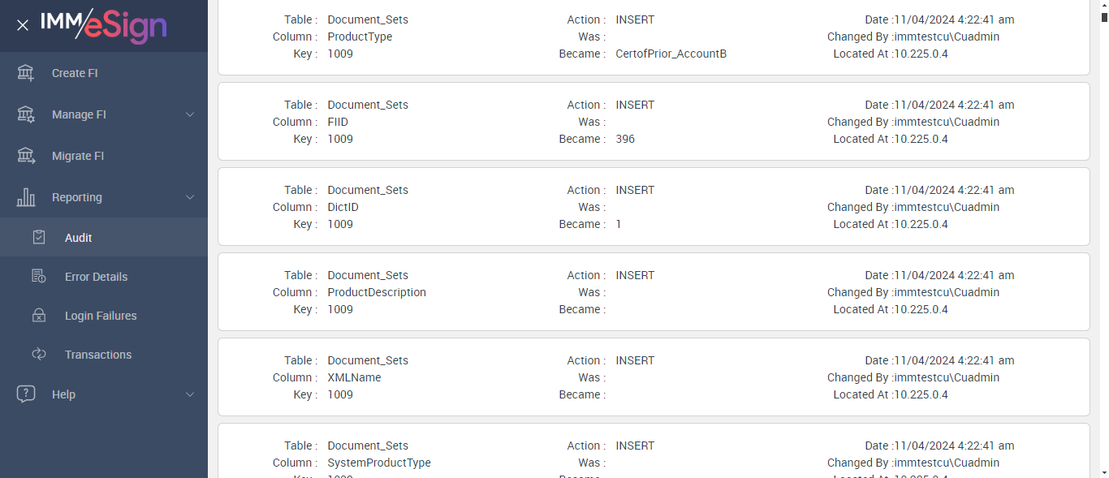
Task: Click the page vertical scrollbar
Action: coord(1102,243)
